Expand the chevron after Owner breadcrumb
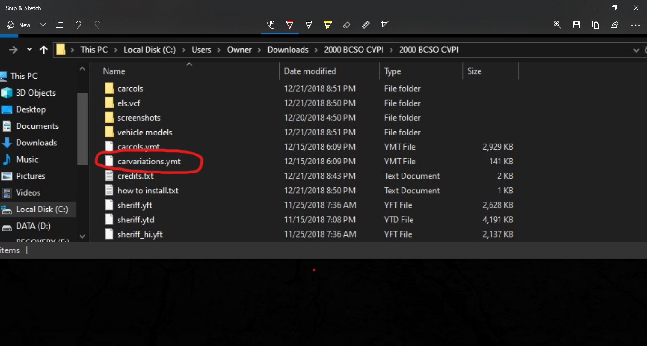The image size is (647, 346). click(259, 49)
